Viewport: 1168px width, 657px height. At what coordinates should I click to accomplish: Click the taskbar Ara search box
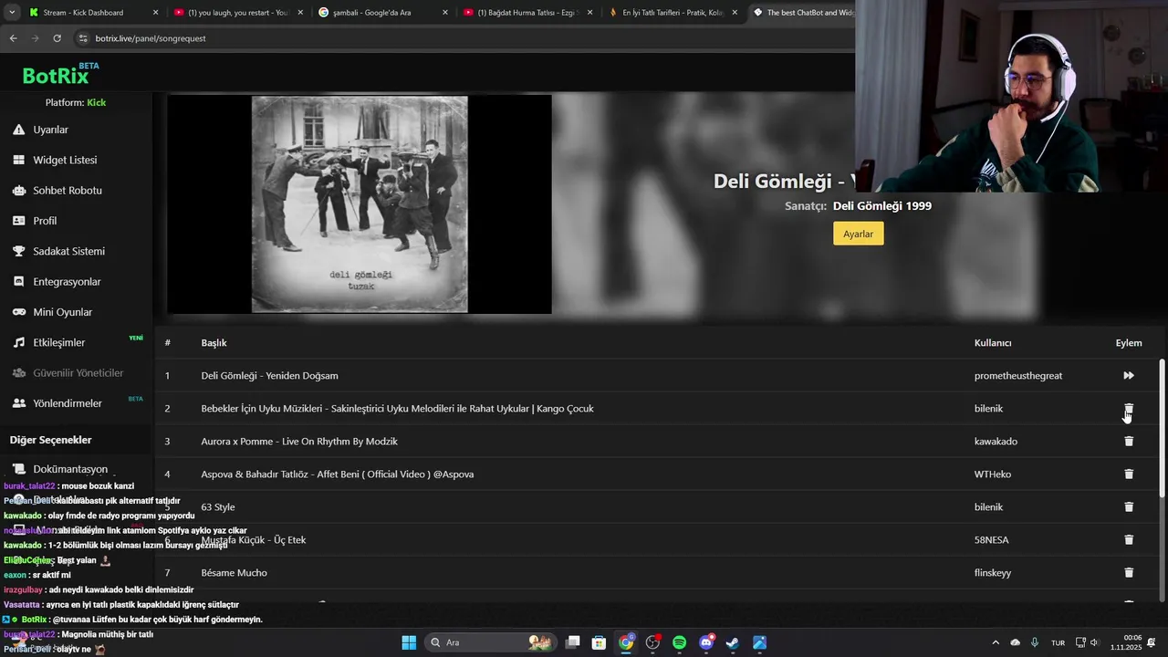click(491, 642)
